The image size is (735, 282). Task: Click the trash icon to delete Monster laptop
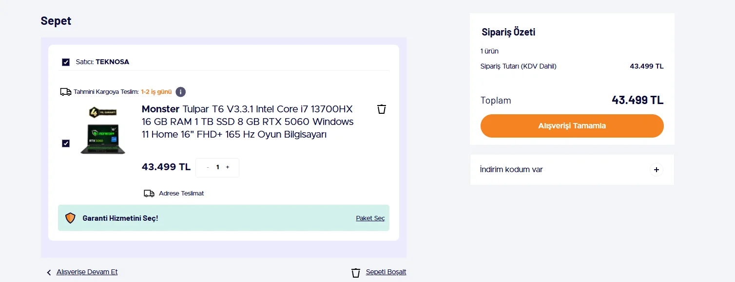[x=382, y=109]
